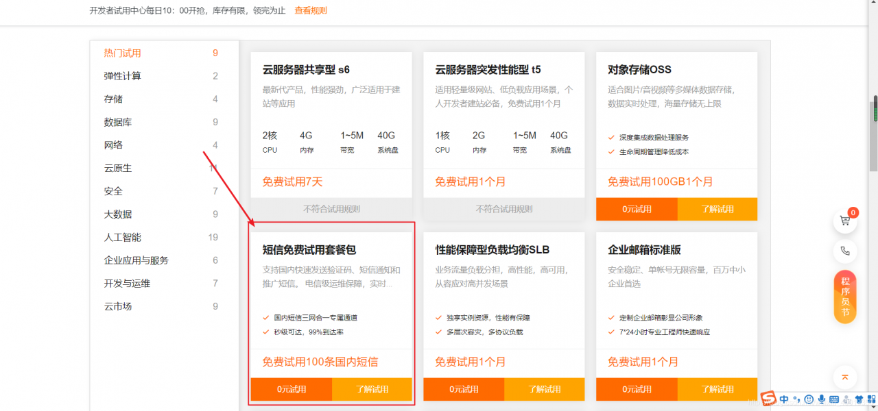Click 了解试用 for 对象存储OSS
Viewport: 878px width, 411px height.
717,209
